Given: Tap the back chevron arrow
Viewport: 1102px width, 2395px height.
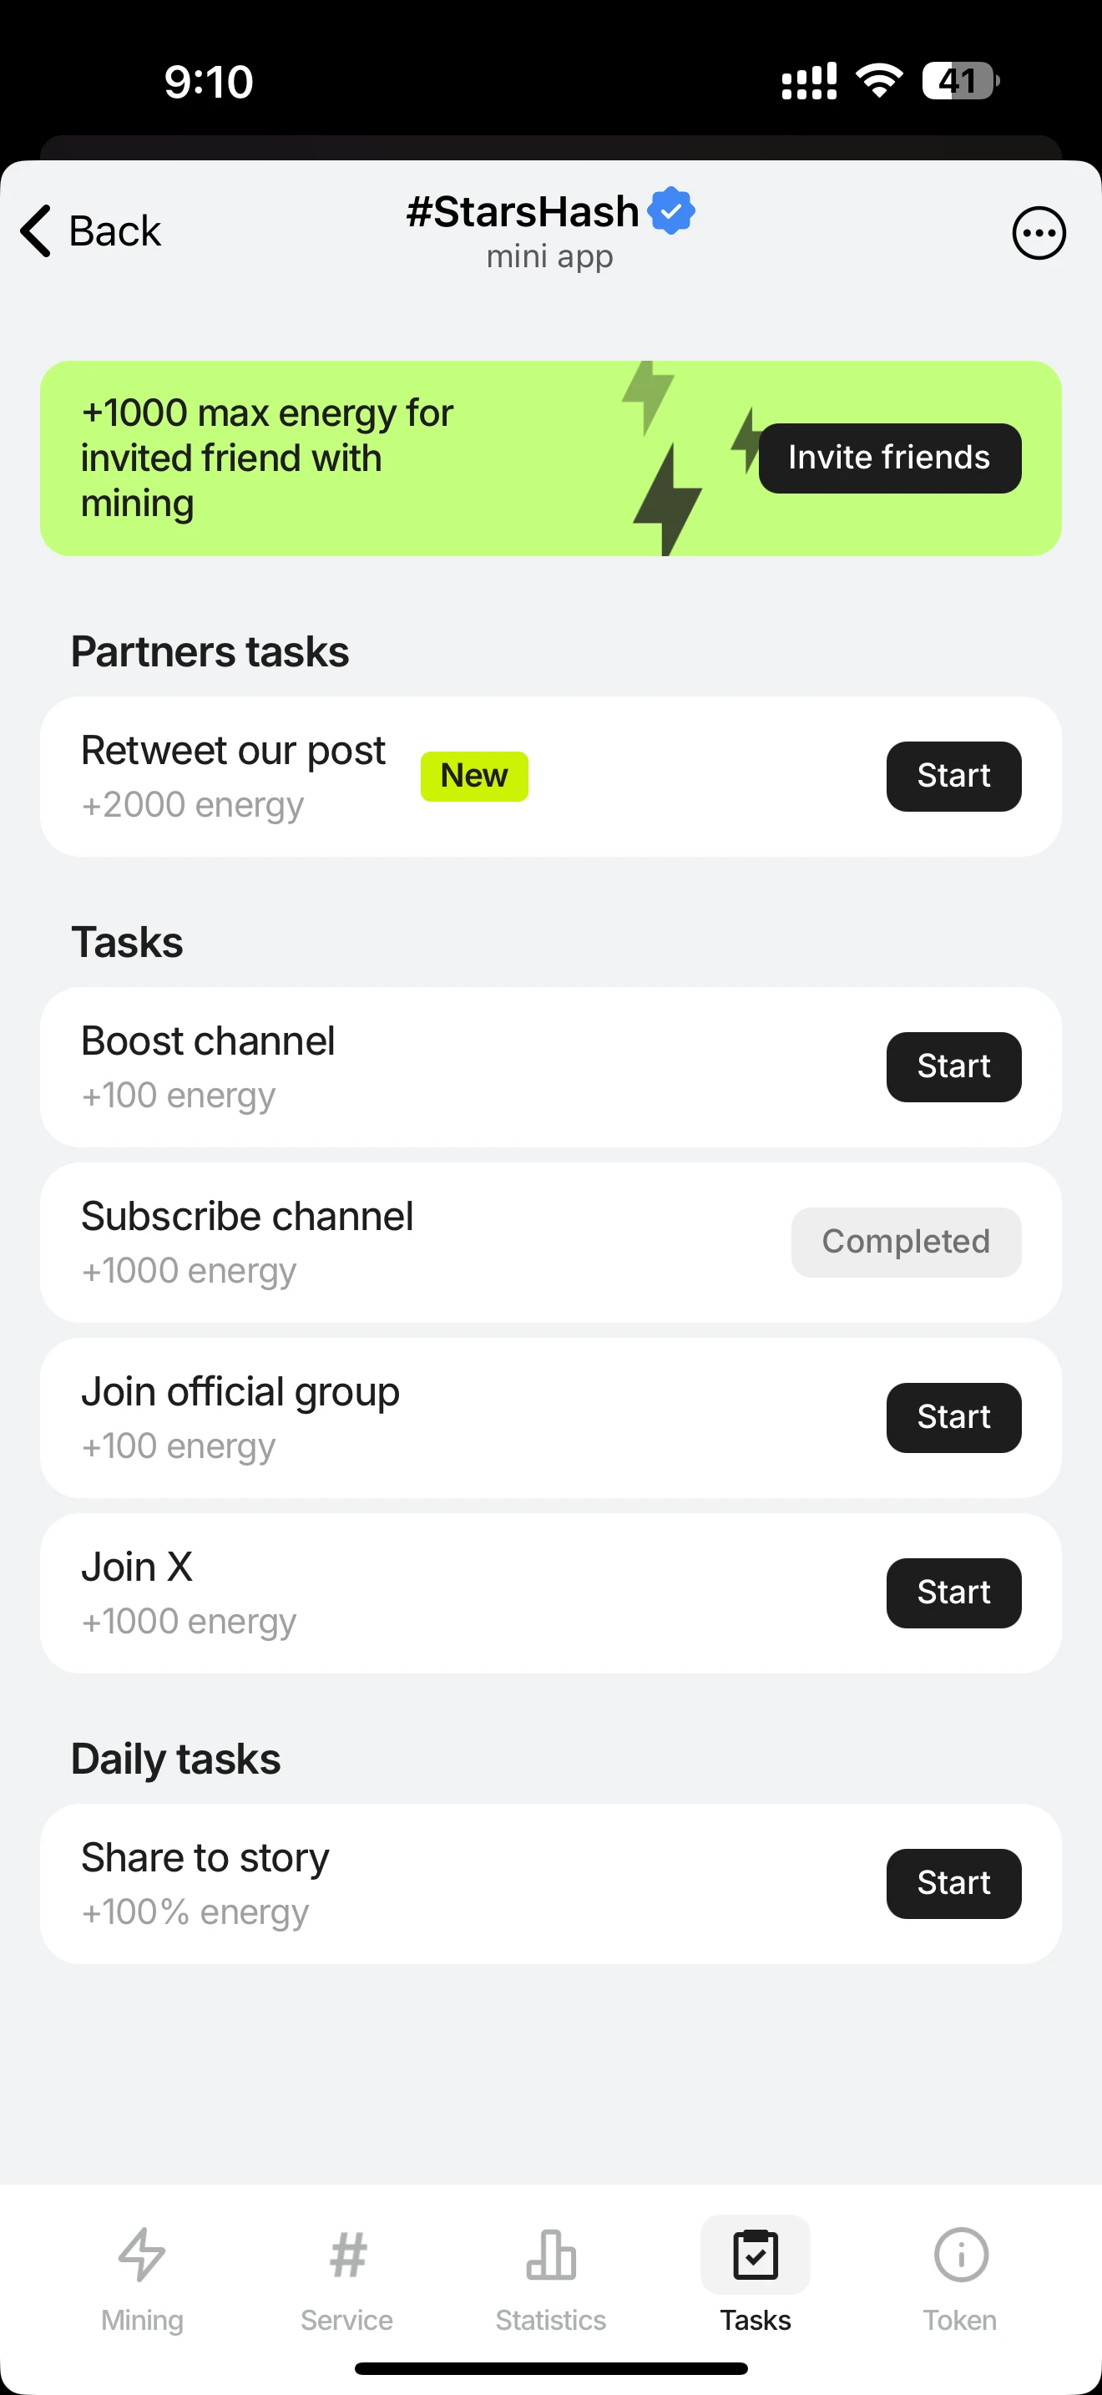Looking at the screenshot, I should (36, 230).
